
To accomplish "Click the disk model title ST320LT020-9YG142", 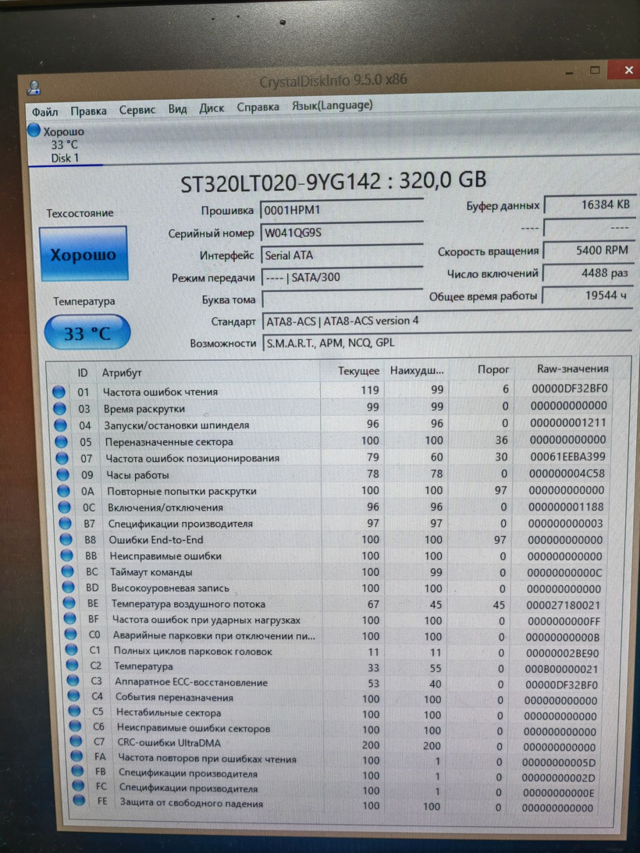I will tap(280, 182).
